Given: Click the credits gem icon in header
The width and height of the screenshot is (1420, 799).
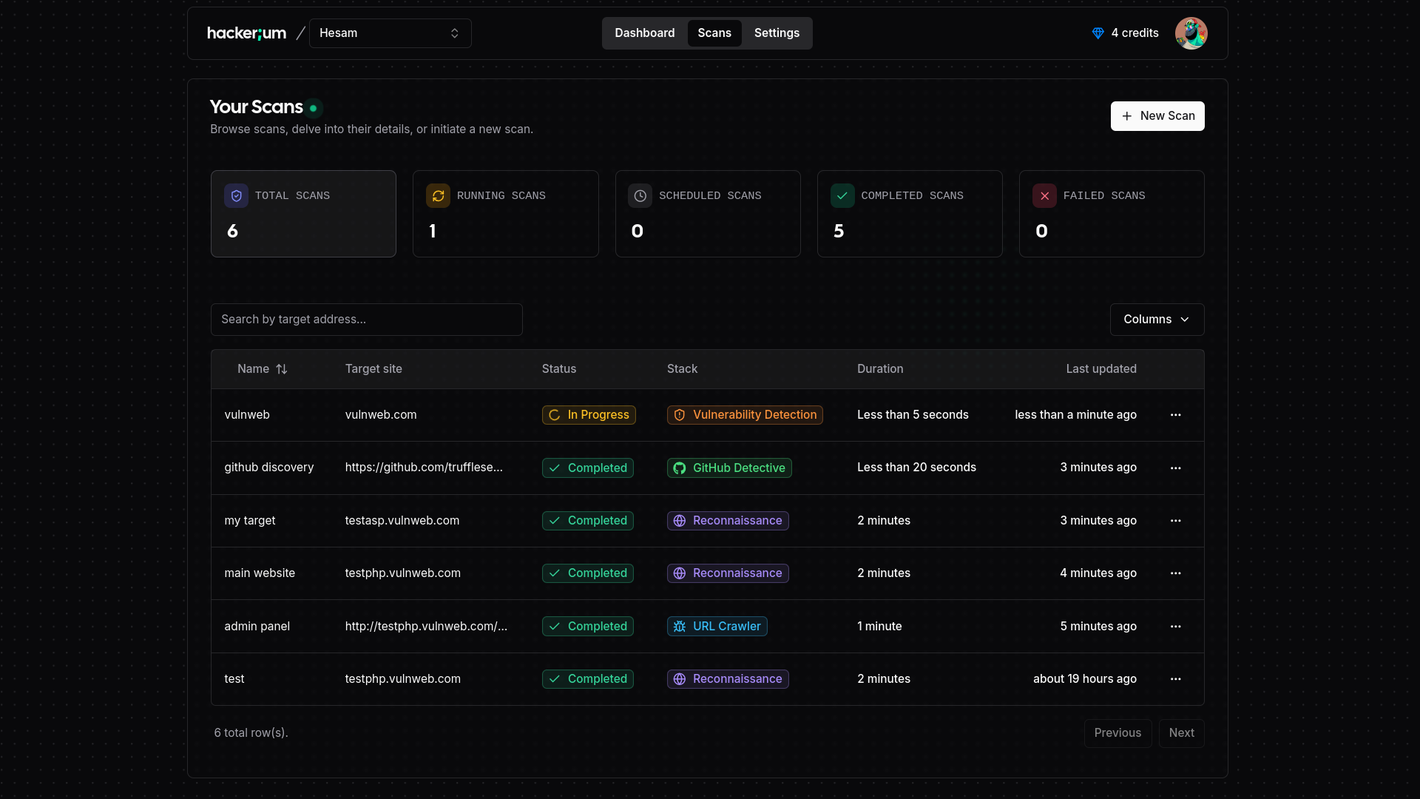Looking at the screenshot, I should tap(1098, 33).
